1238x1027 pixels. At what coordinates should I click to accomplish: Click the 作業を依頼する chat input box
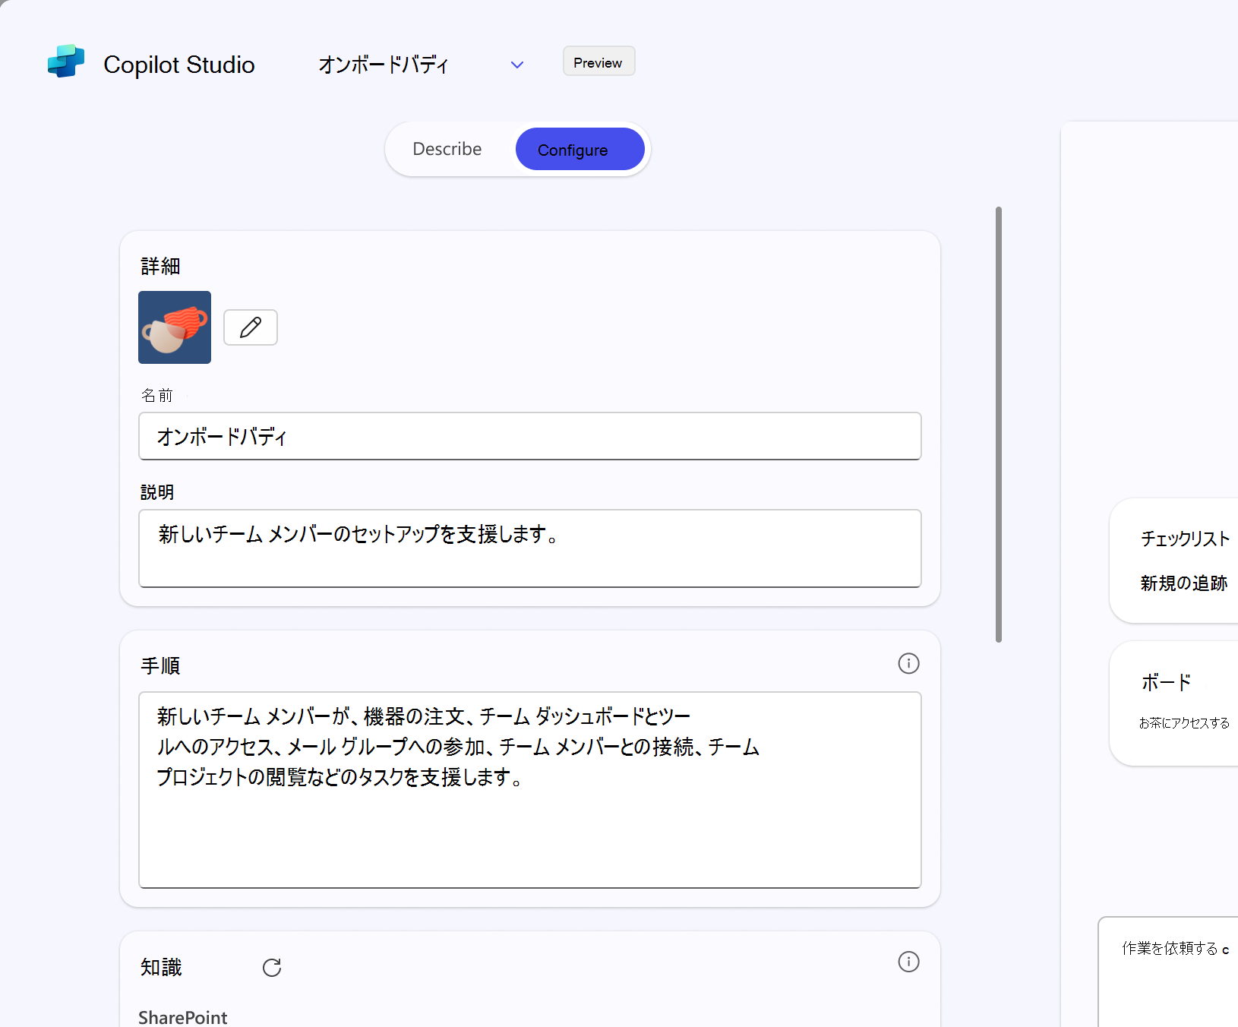coord(1169,972)
